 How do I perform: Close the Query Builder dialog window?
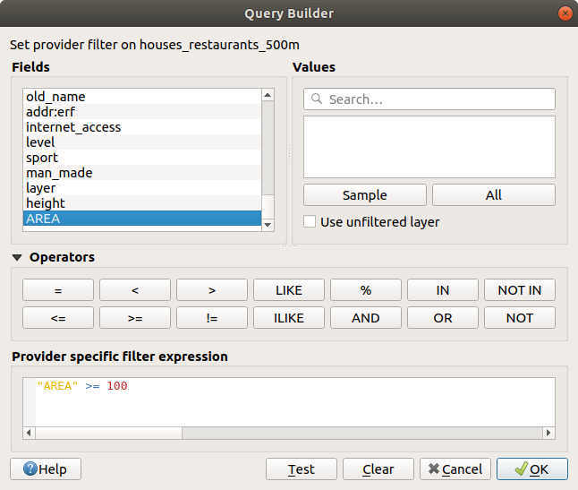565,13
